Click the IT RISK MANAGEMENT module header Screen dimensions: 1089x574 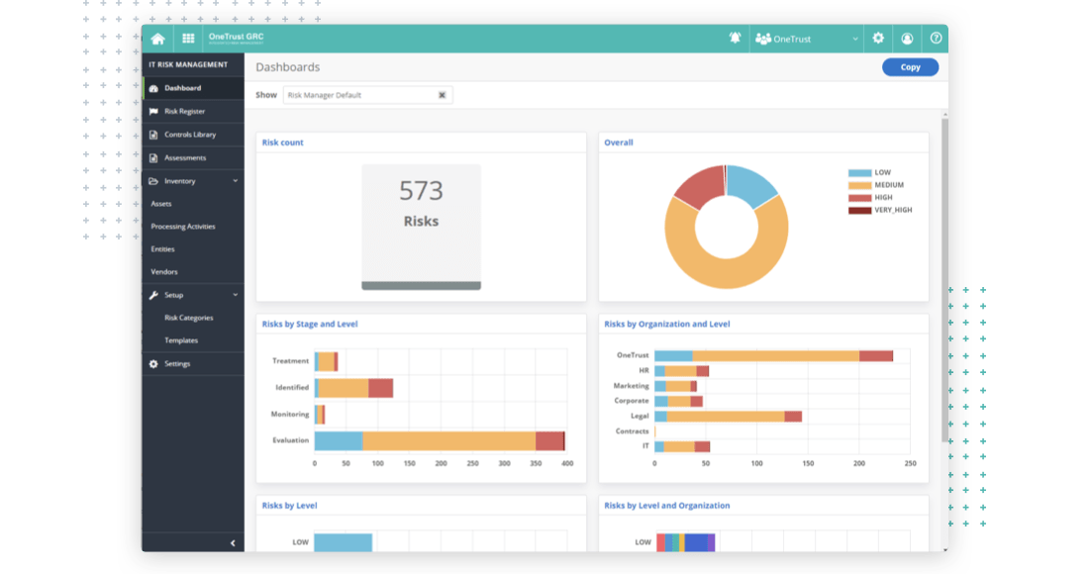click(188, 64)
